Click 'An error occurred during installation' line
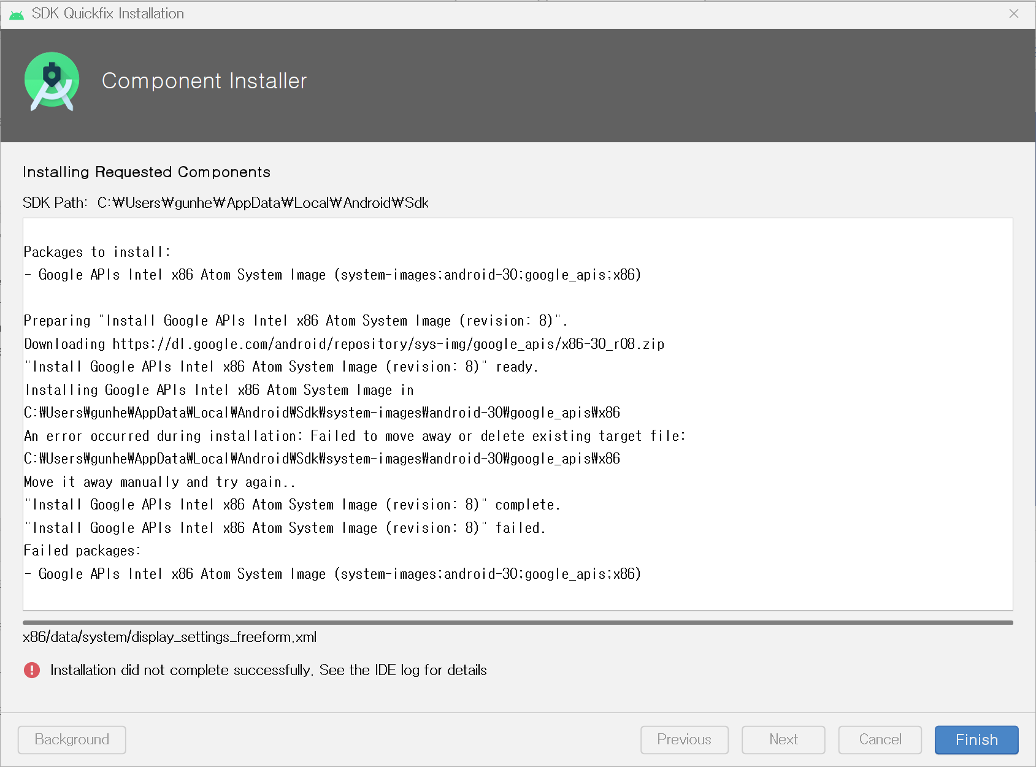The image size is (1036, 767). pyautogui.click(x=355, y=436)
